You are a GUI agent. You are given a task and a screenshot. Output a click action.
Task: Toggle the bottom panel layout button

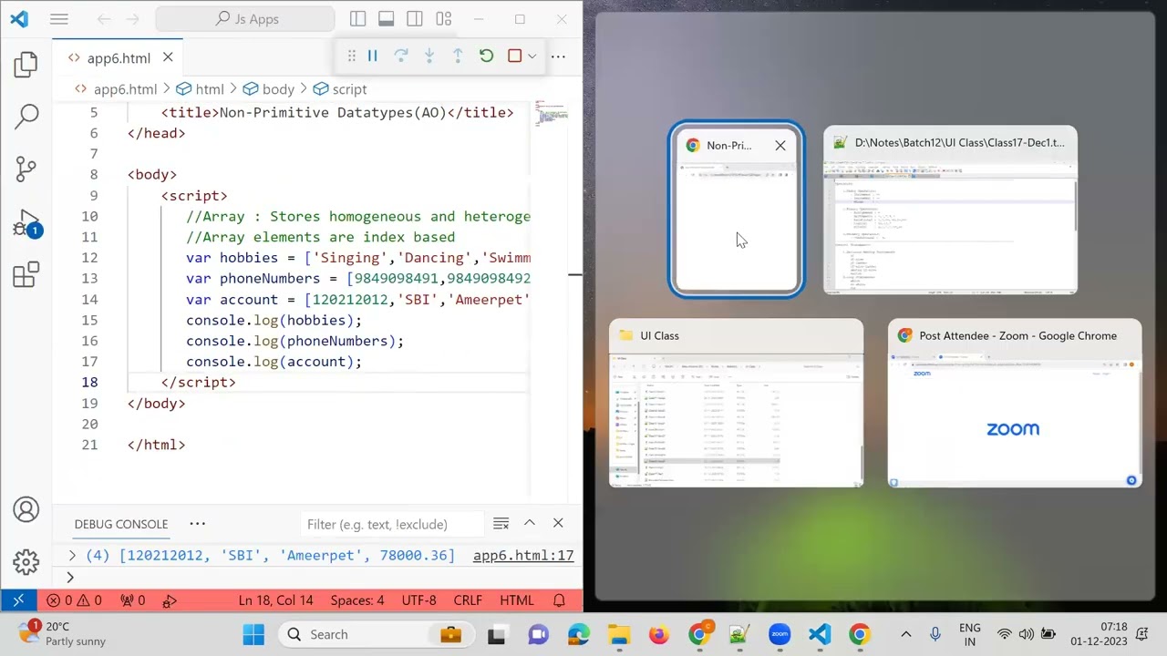pyautogui.click(x=387, y=19)
